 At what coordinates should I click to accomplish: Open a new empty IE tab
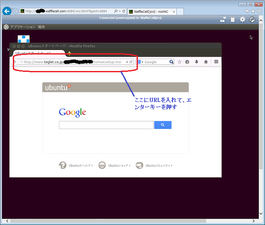pyautogui.click(x=180, y=12)
